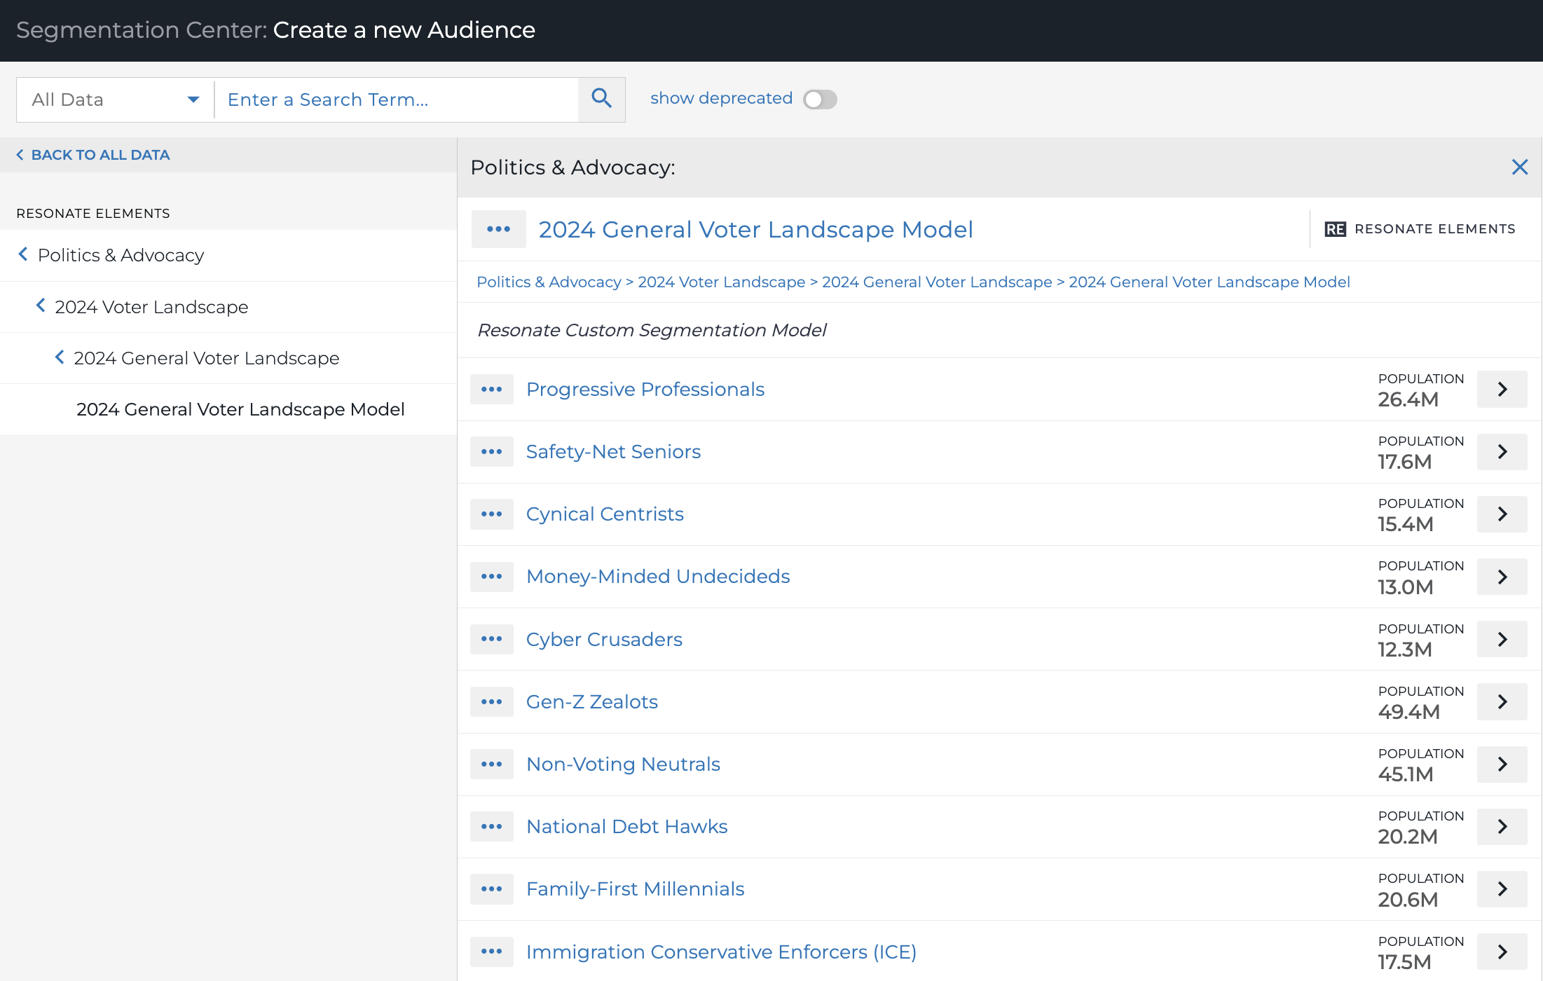This screenshot has width=1543, height=981.
Task: Open the three-dot menu for Money-Minded Undecideds
Action: pos(492,576)
